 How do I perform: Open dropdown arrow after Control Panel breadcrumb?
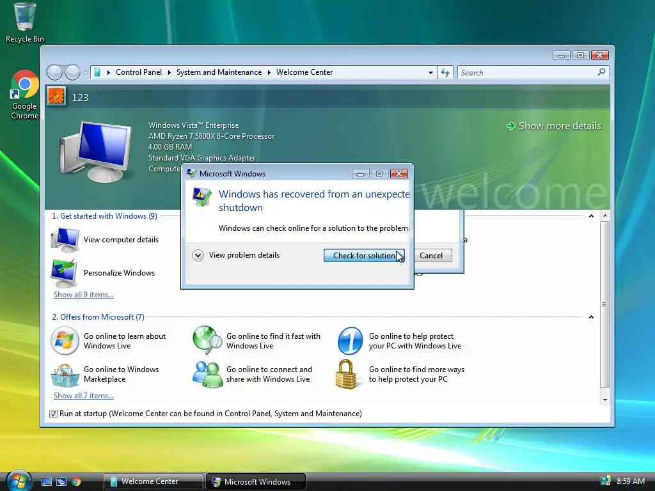[x=169, y=73]
